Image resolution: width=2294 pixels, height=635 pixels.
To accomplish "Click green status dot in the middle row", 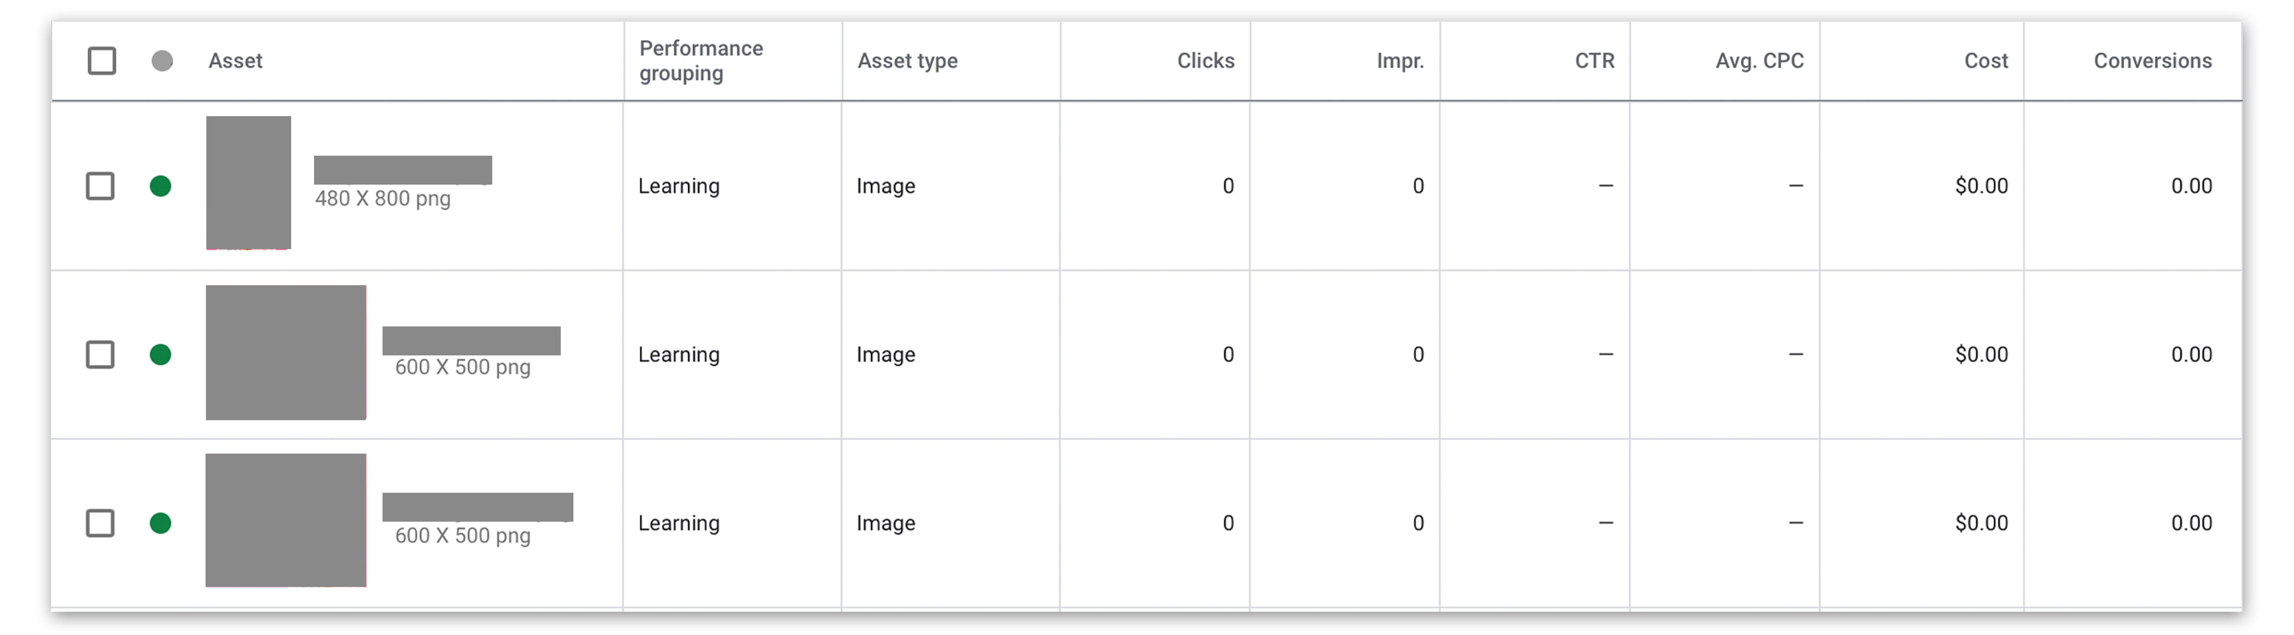I will coord(160,355).
